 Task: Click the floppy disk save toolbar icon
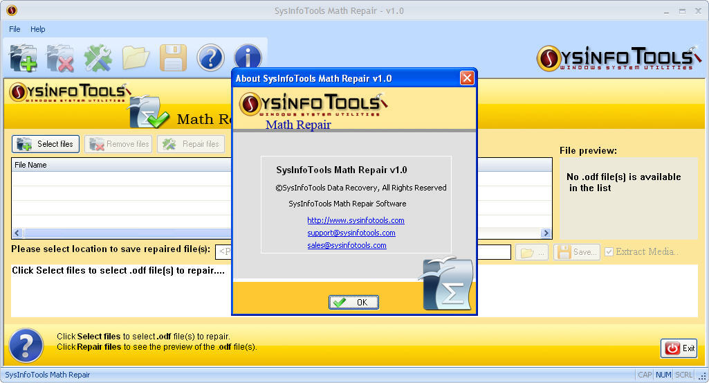(x=173, y=58)
